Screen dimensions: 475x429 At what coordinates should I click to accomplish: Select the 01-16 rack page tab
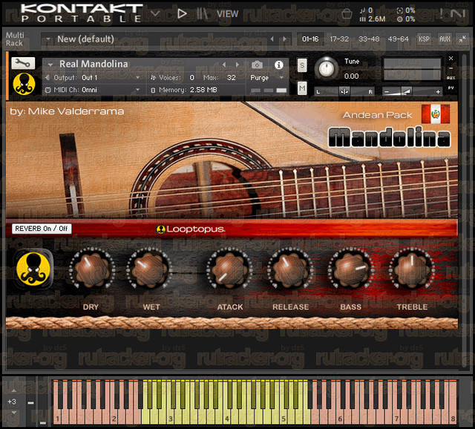310,39
